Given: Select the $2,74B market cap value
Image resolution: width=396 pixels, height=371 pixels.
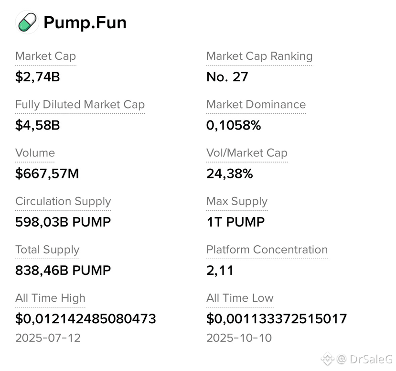Looking at the screenshot, I should click(x=37, y=77).
